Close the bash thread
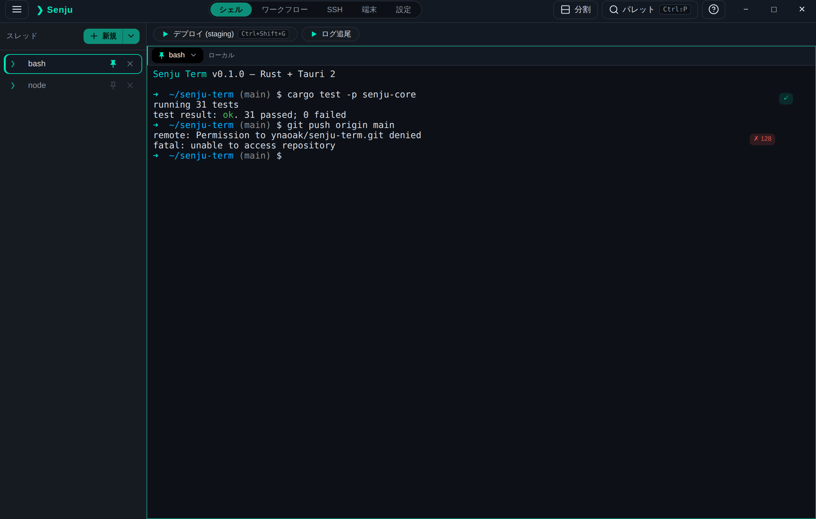The width and height of the screenshot is (816, 519). 130,64
